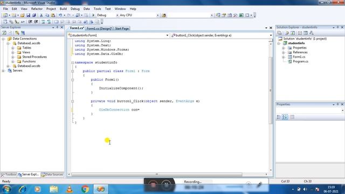Screen dimensions: 345x194
Task: Click the Uncomment selected lines icon
Action: [49, 22]
